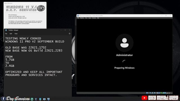
Task: Click the Preparing Windows status text
Action: point(124,68)
